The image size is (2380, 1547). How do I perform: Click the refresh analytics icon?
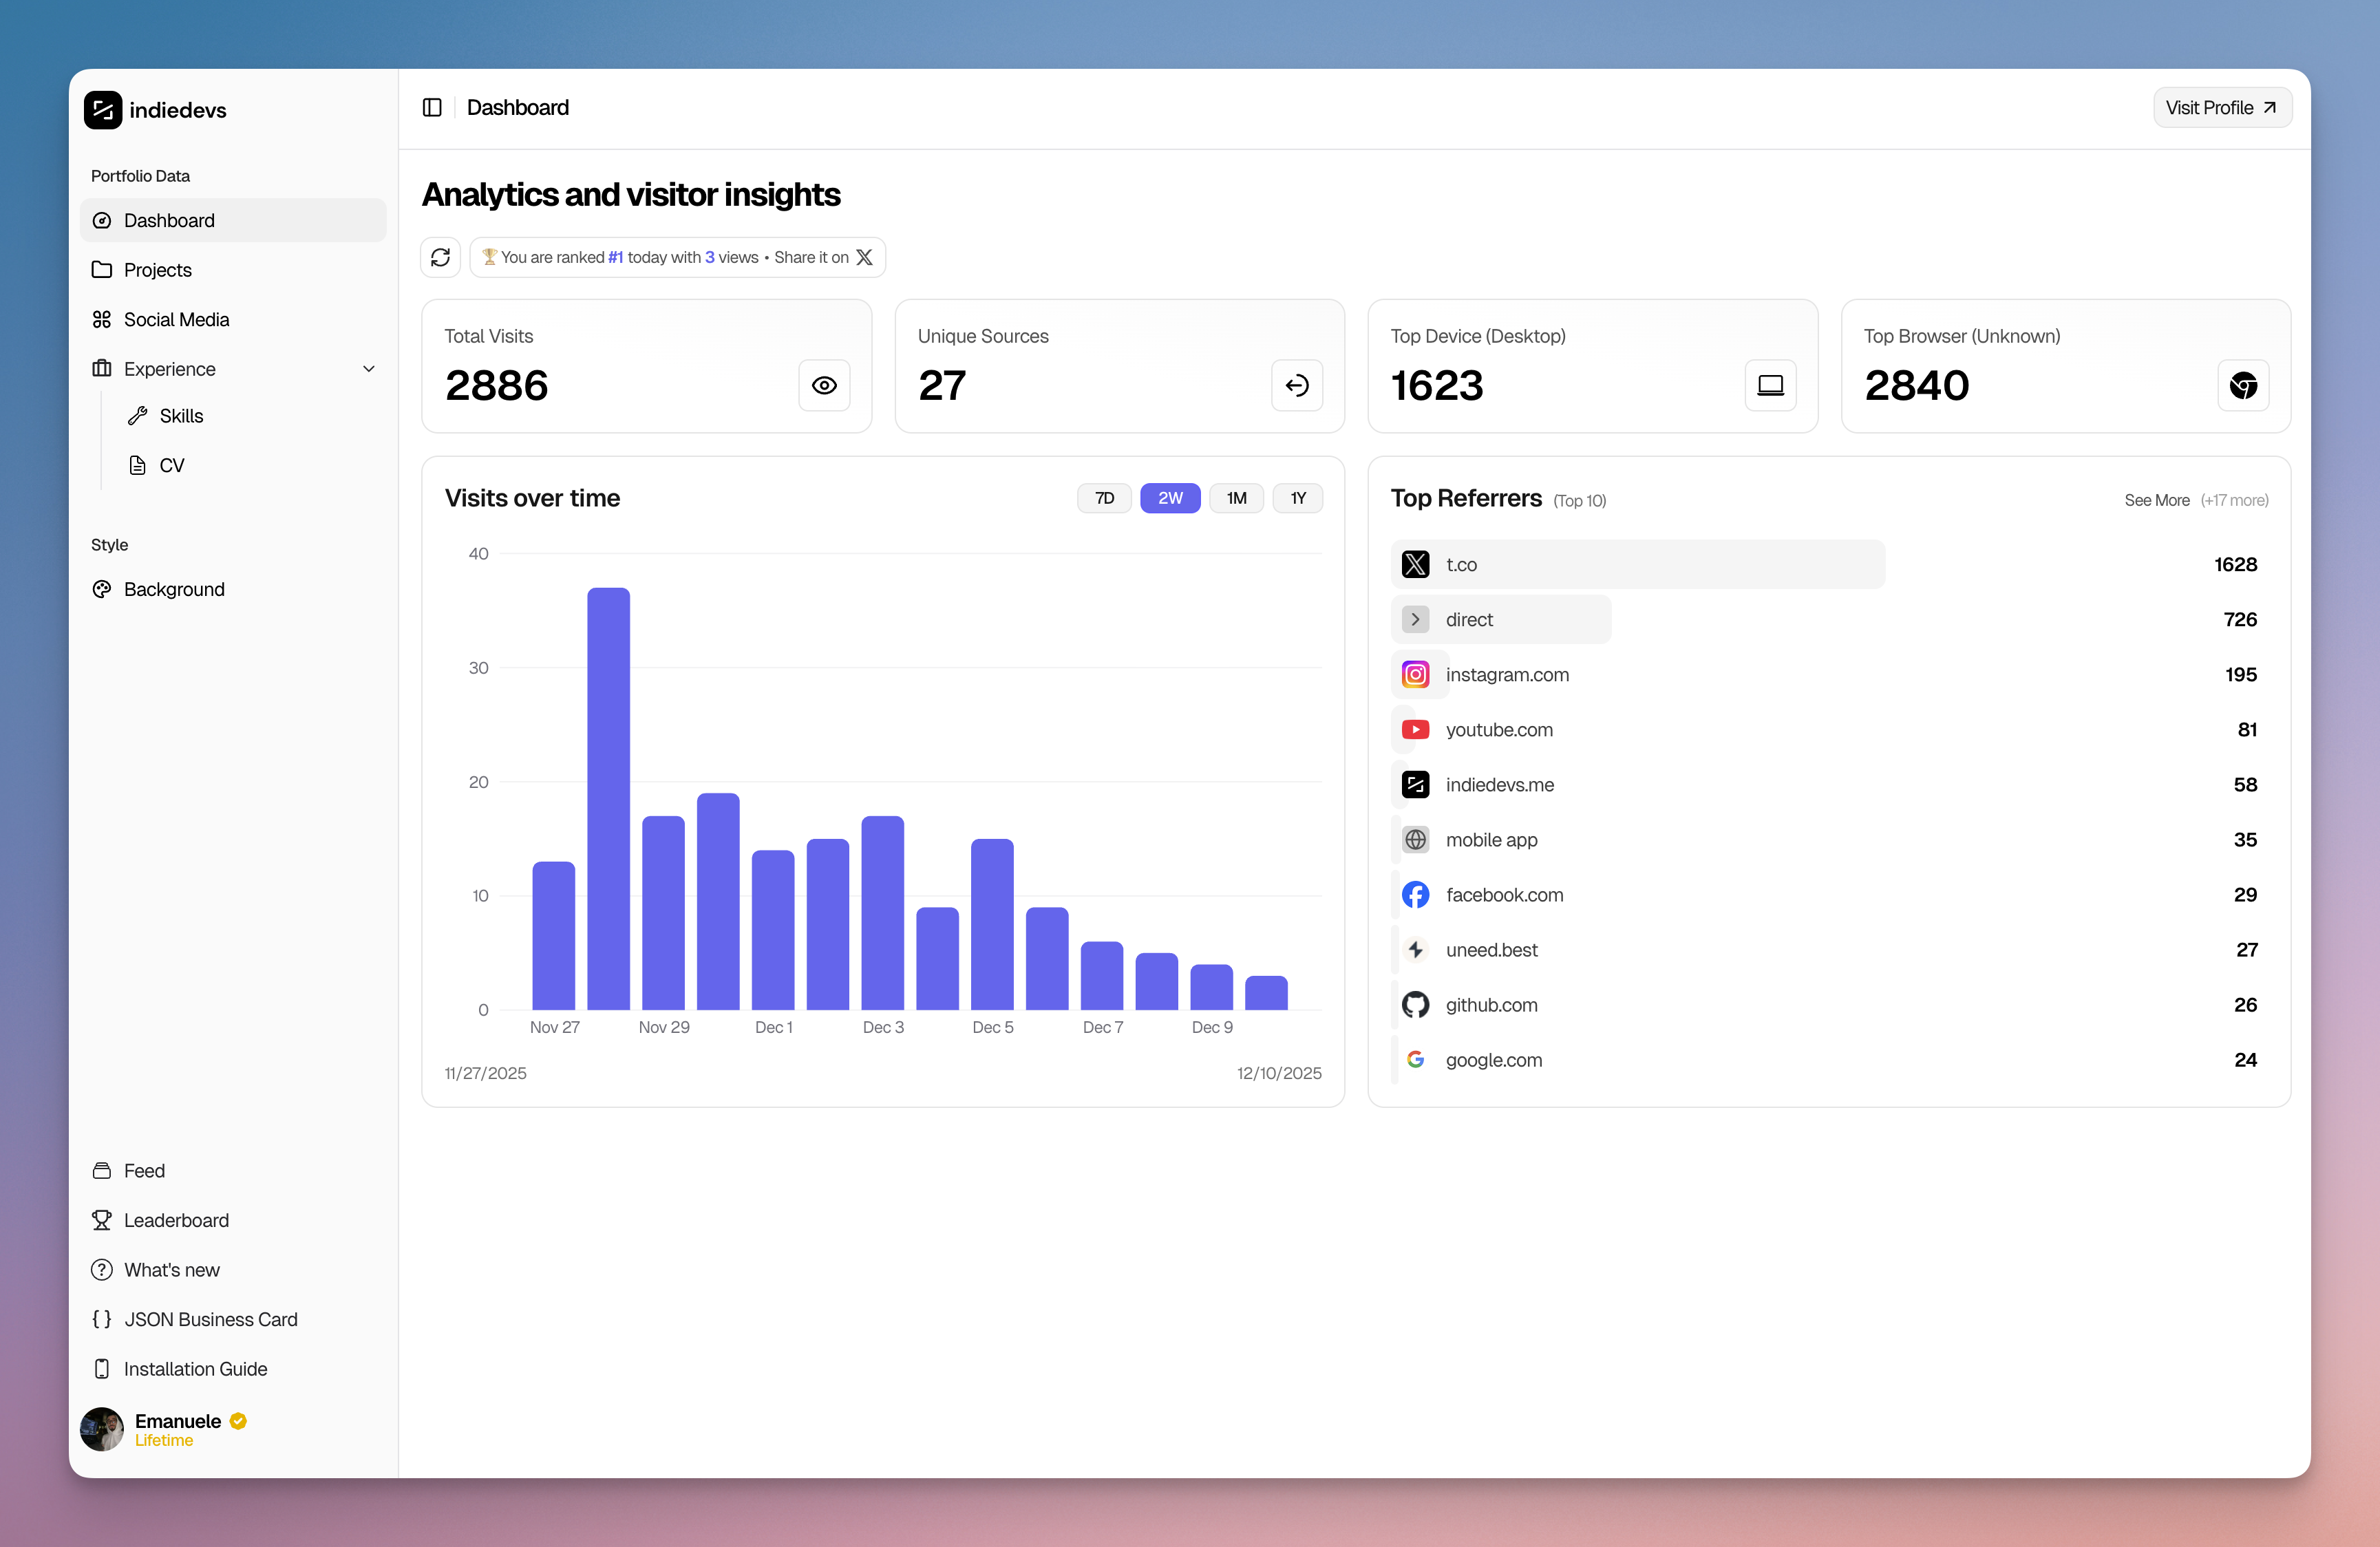tap(440, 257)
